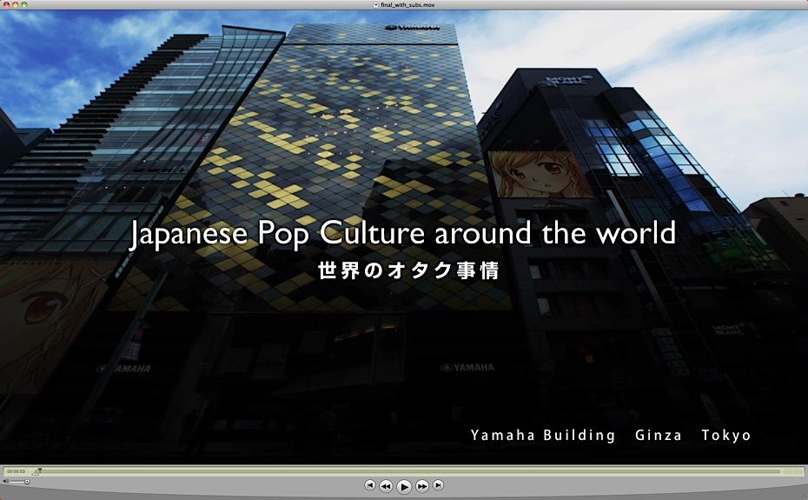Click the selection in/out marker below playhead

(35, 473)
